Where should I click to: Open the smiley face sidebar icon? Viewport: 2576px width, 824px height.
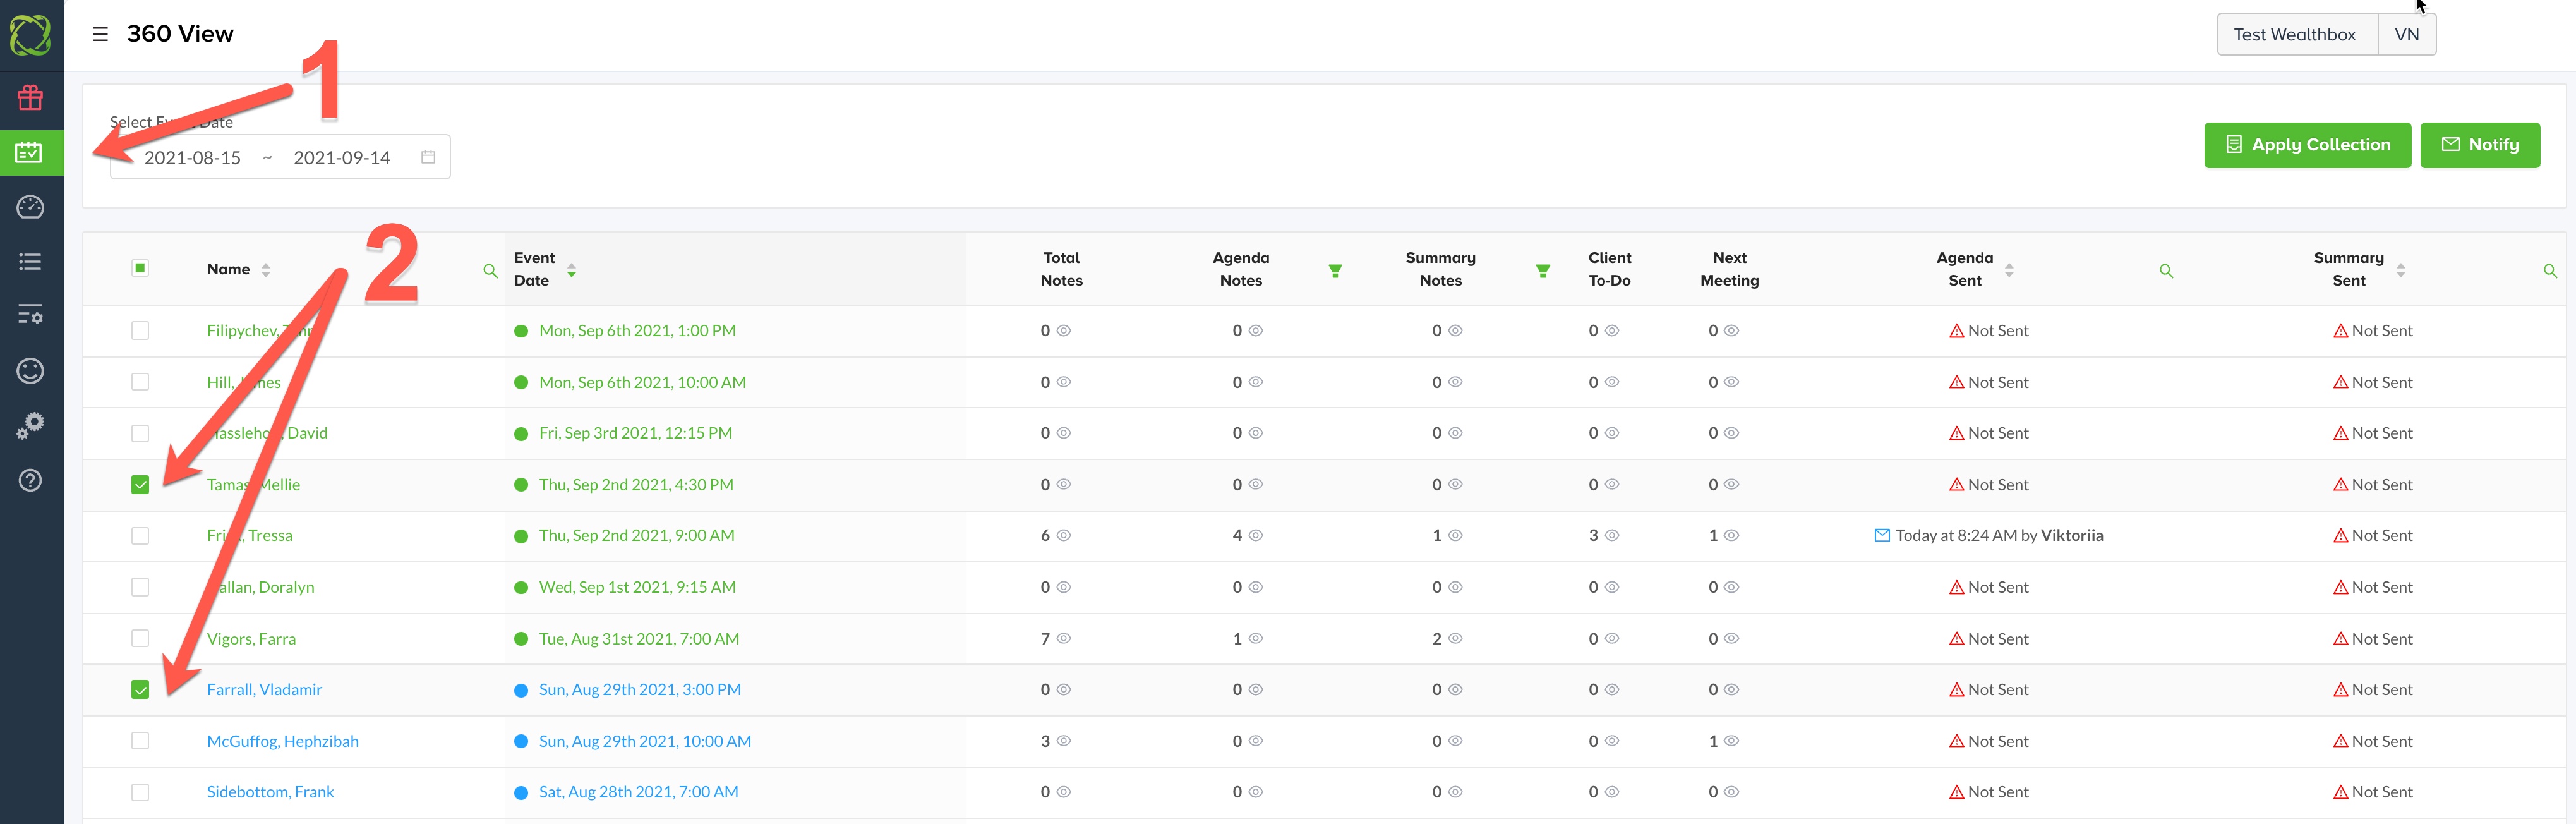(x=30, y=371)
